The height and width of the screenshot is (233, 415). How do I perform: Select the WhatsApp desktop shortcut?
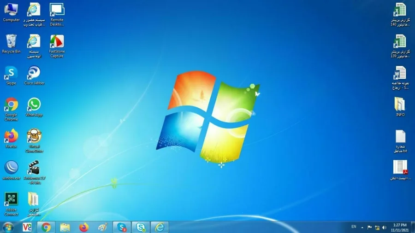(34, 107)
